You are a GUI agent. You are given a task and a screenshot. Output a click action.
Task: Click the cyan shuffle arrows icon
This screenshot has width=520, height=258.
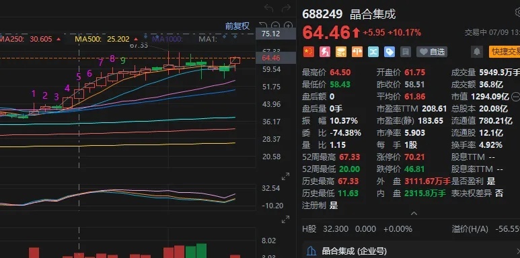point(373,52)
